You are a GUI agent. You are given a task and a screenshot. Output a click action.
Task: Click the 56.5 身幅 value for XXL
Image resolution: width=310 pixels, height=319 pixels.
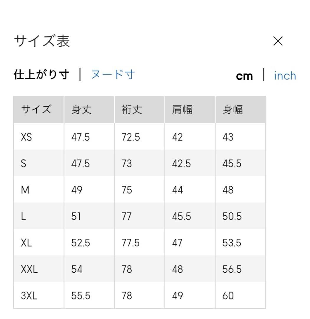coord(232,269)
